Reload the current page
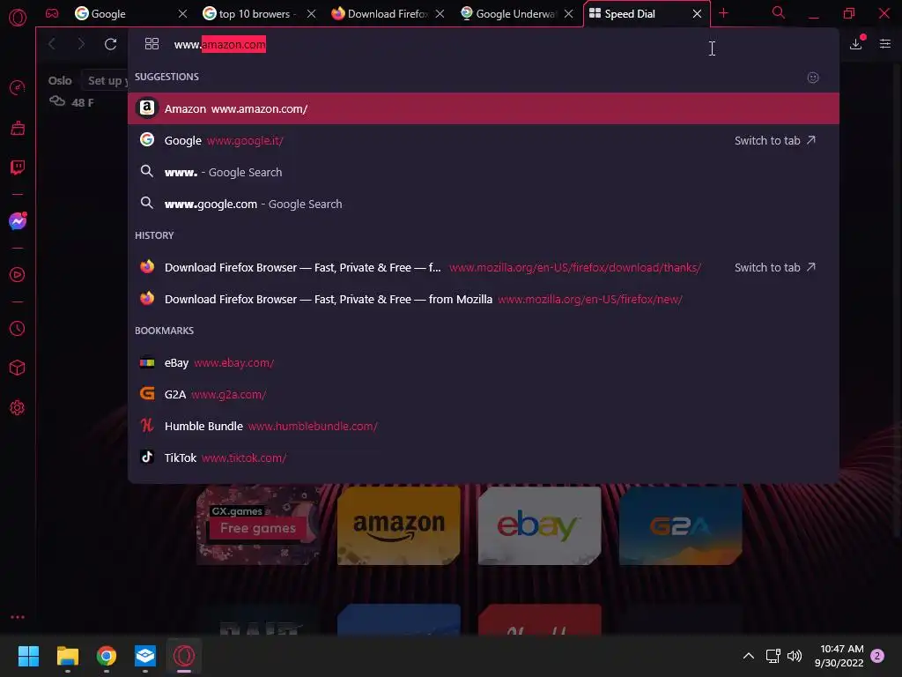 point(110,44)
